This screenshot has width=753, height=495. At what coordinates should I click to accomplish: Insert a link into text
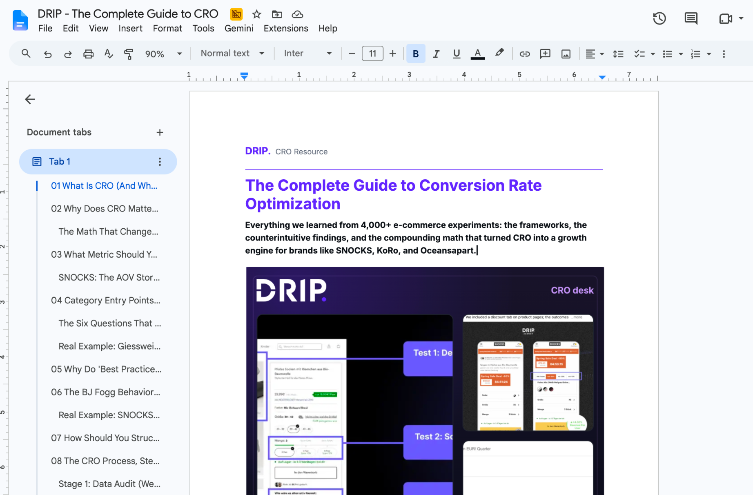tap(524, 54)
